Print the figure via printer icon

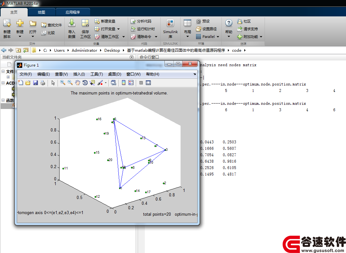[x=43, y=83]
